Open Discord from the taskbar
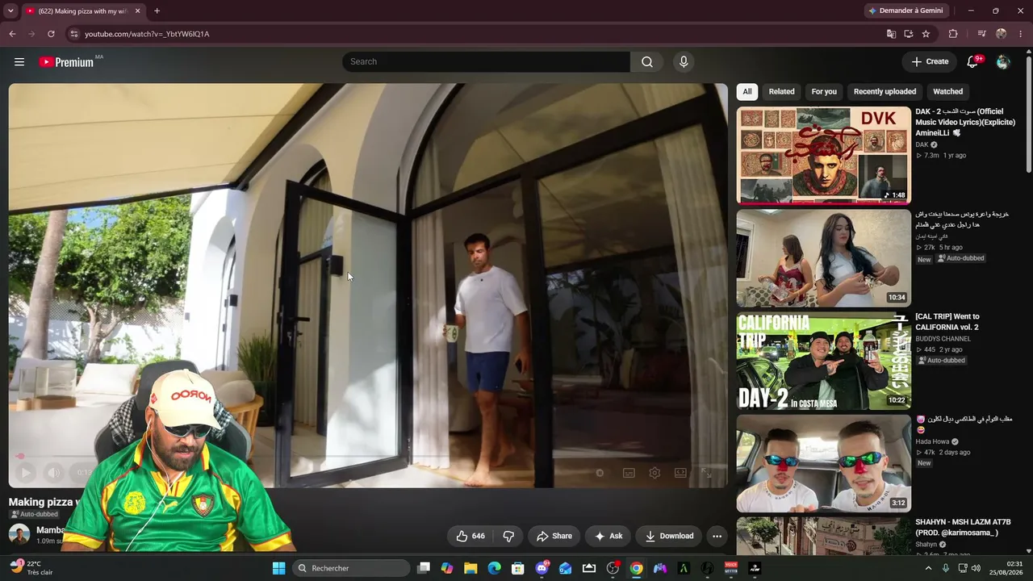This screenshot has width=1033, height=581. [542, 568]
